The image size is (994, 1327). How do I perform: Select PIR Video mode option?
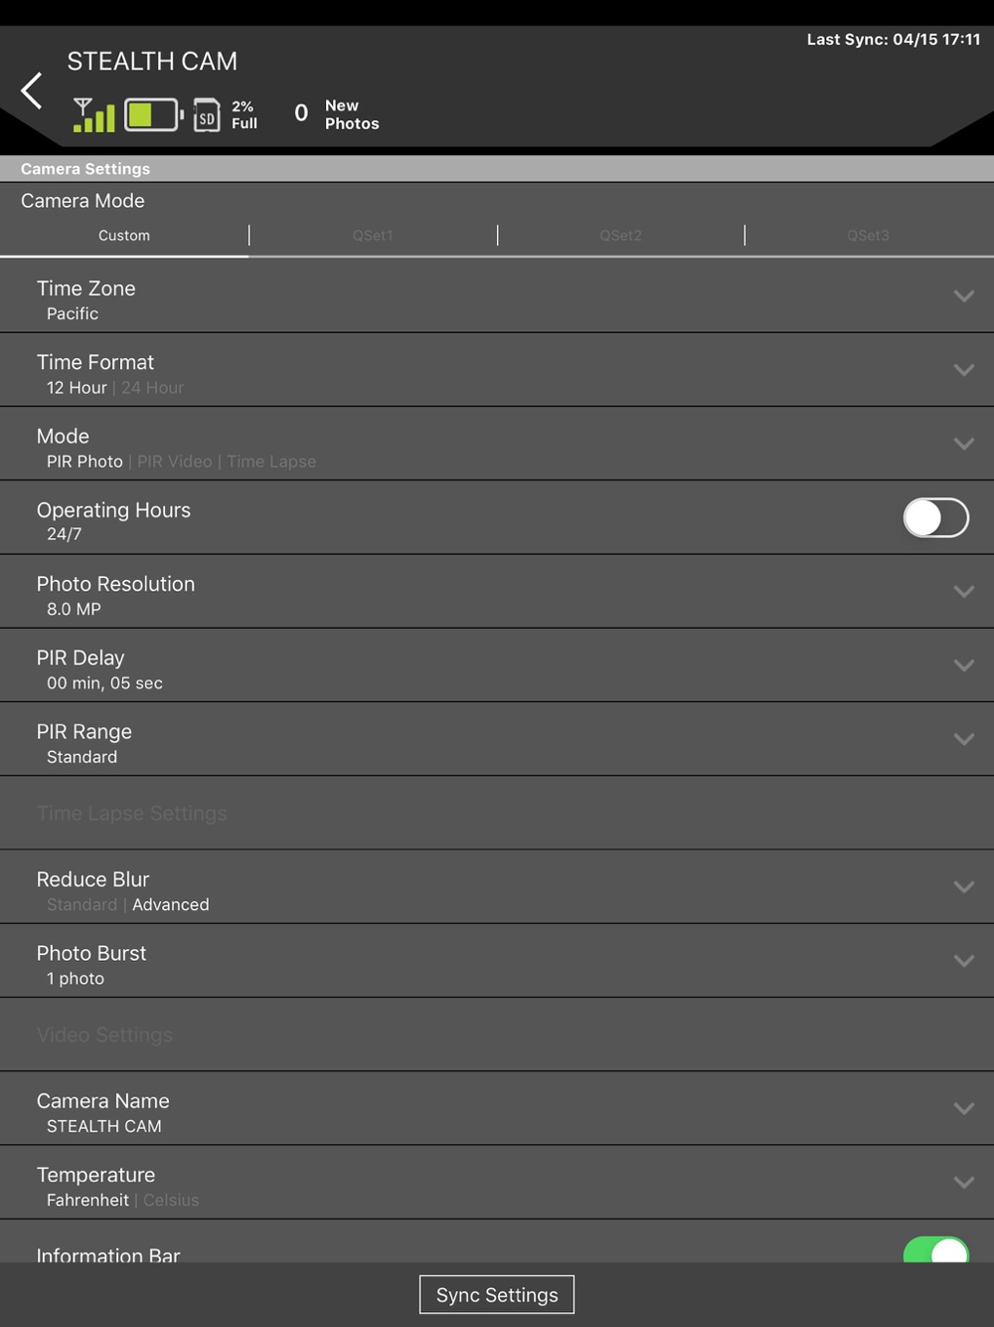(175, 462)
